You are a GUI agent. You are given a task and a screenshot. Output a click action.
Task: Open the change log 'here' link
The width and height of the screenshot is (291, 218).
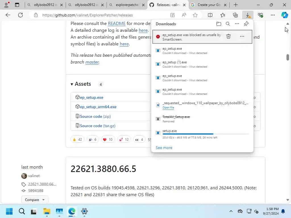(x=143, y=30)
